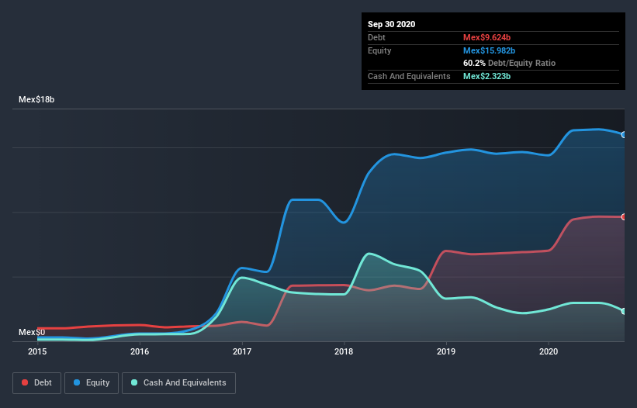Click the Debt row label in tooltip
Screen dimensions: 637x408
click(x=376, y=37)
